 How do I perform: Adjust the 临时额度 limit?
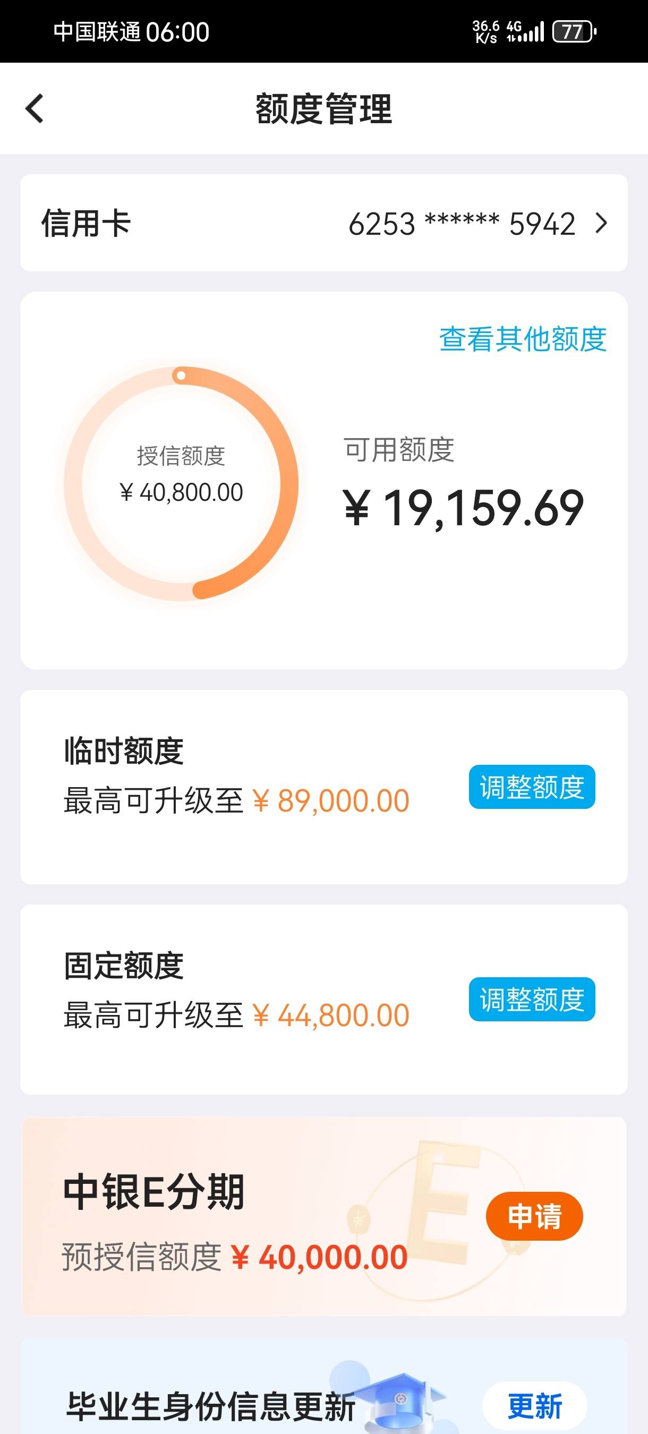(532, 787)
